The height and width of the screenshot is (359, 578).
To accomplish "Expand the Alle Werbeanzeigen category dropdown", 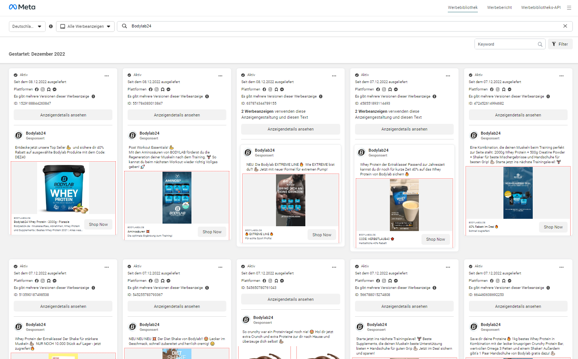I will [x=85, y=26].
